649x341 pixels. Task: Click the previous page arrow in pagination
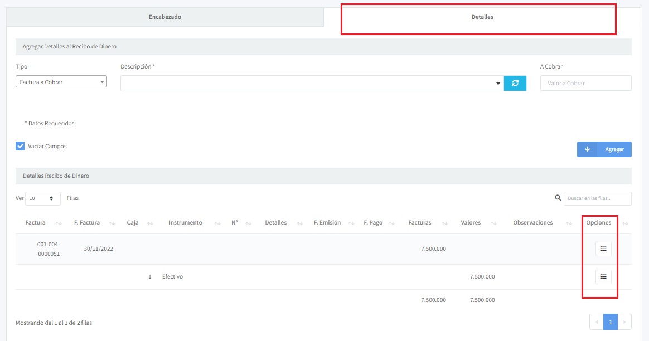596,321
